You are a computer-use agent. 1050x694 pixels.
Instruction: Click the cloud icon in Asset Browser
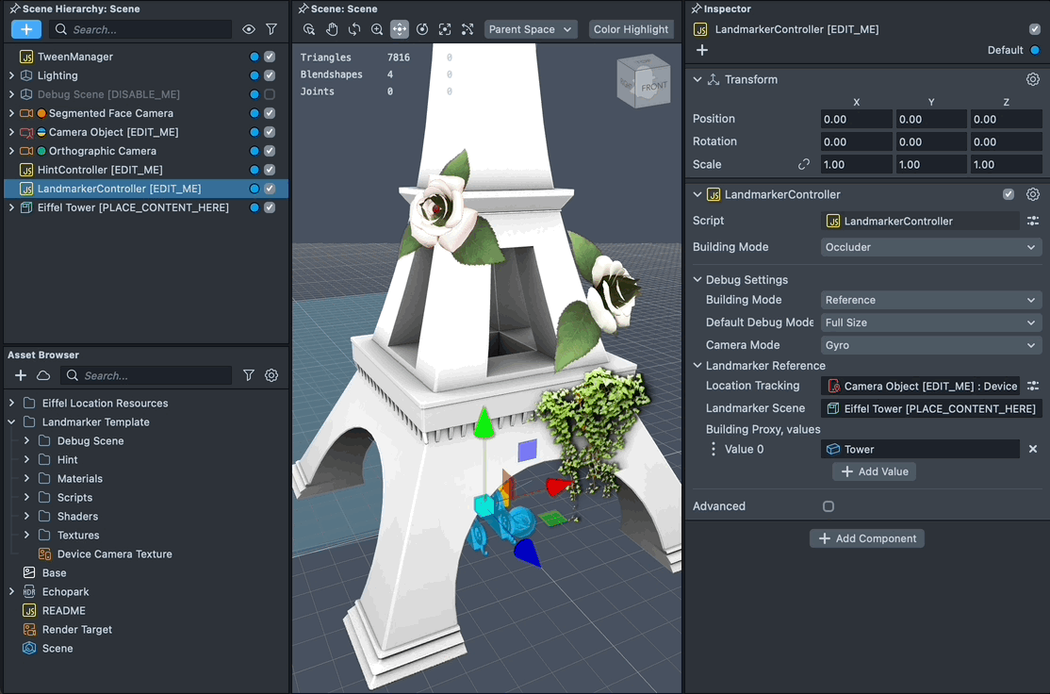pyautogui.click(x=43, y=375)
